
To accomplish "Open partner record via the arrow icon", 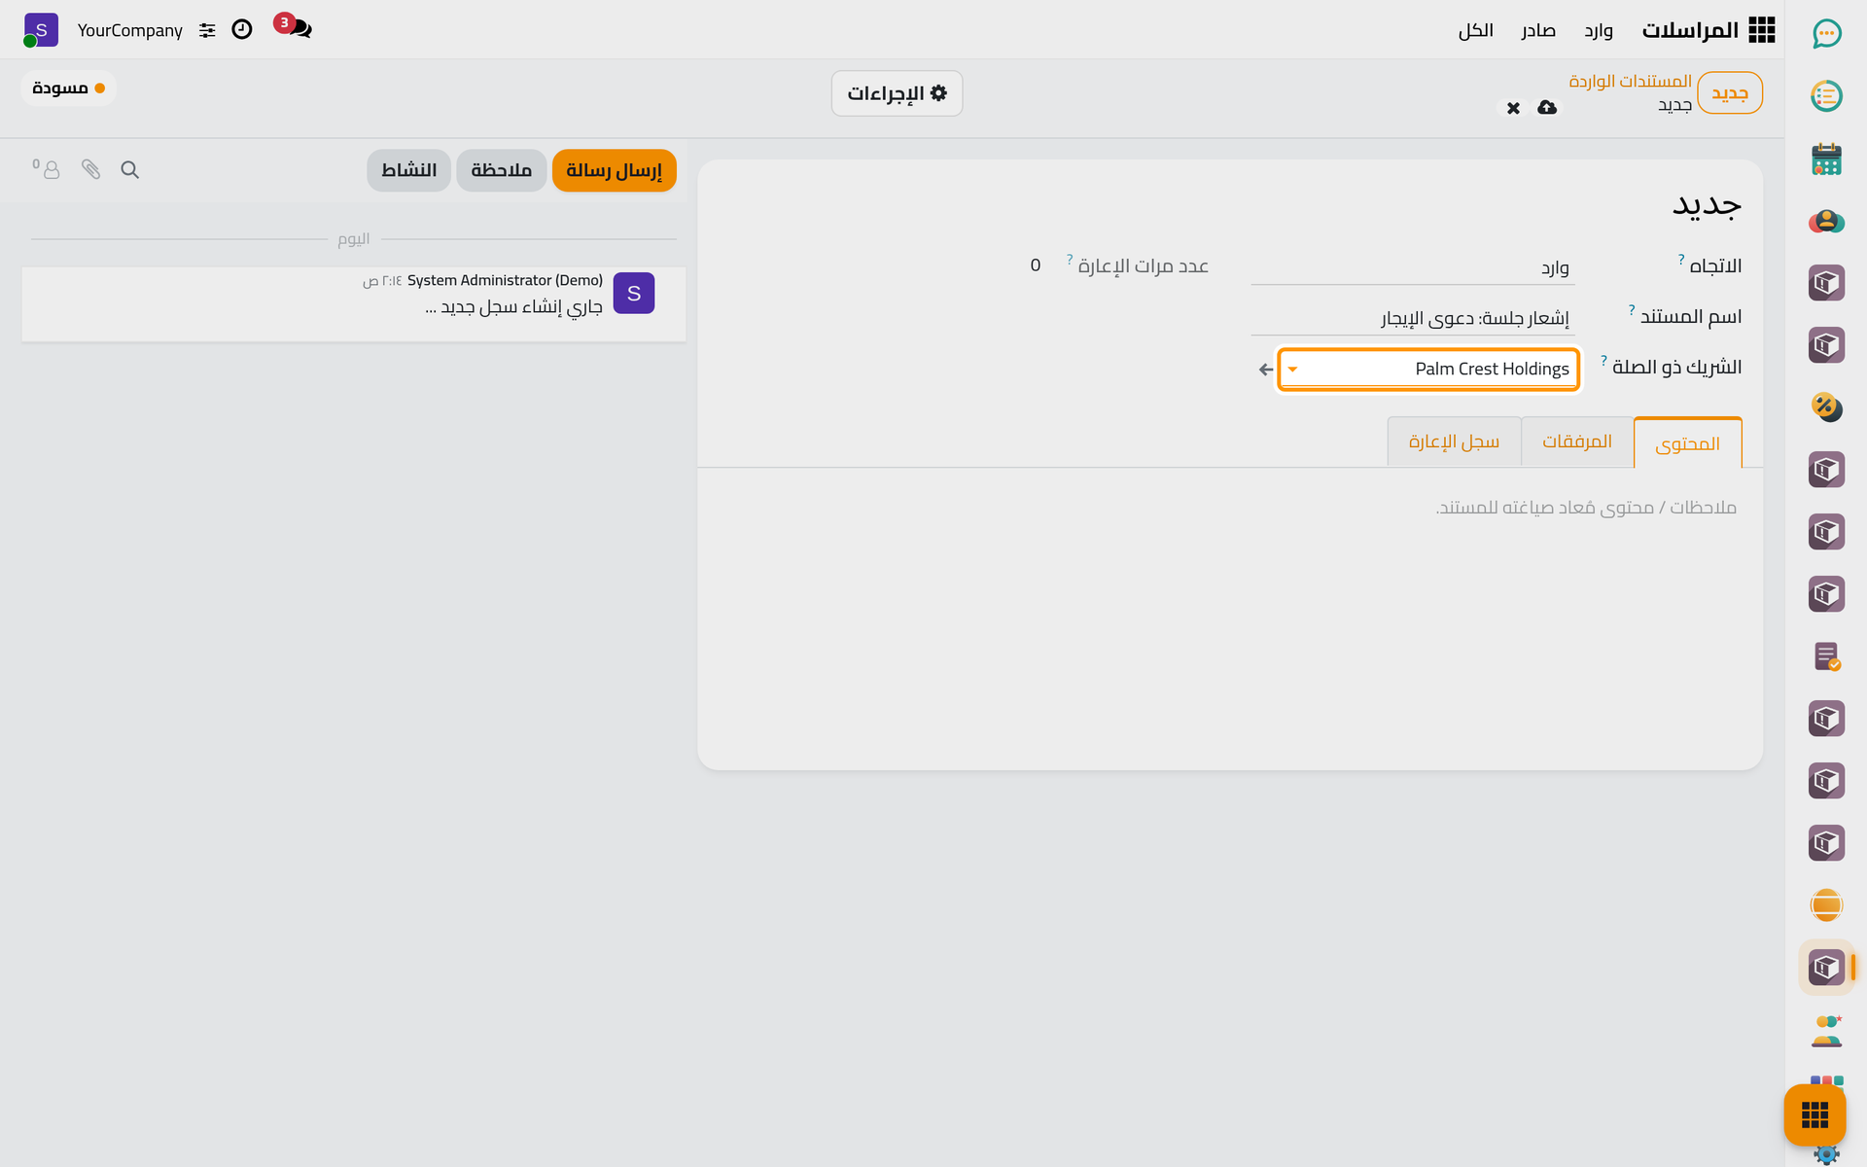I will click(x=1265, y=370).
